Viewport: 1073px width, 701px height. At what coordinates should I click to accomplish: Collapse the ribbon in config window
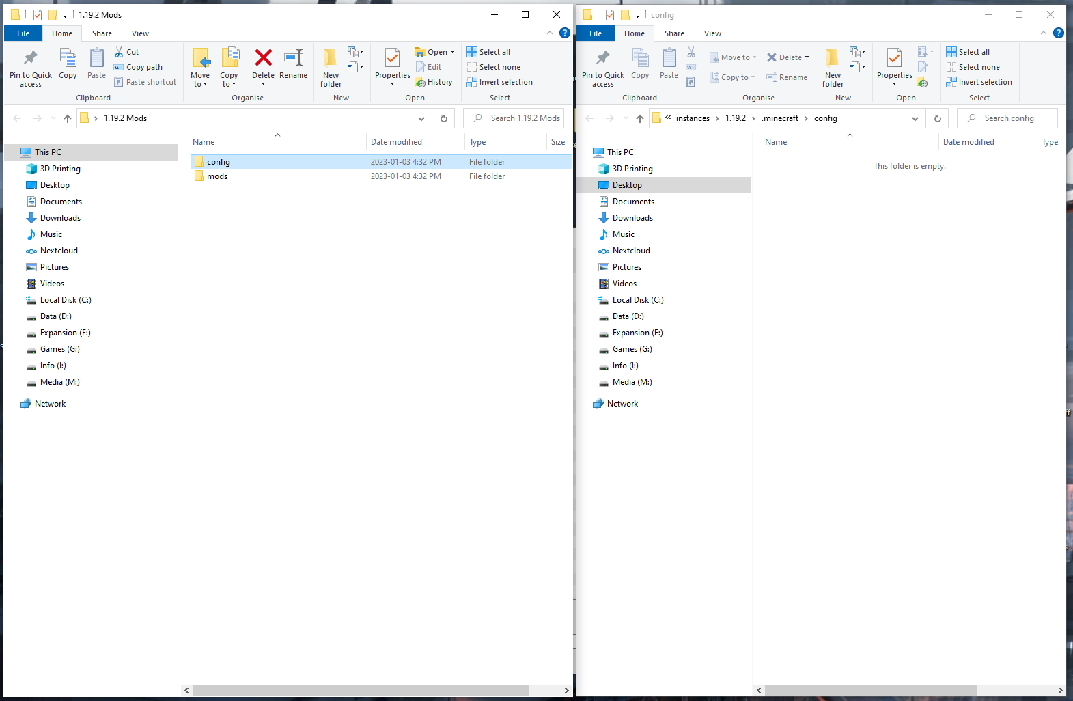pyautogui.click(x=1043, y=33)
